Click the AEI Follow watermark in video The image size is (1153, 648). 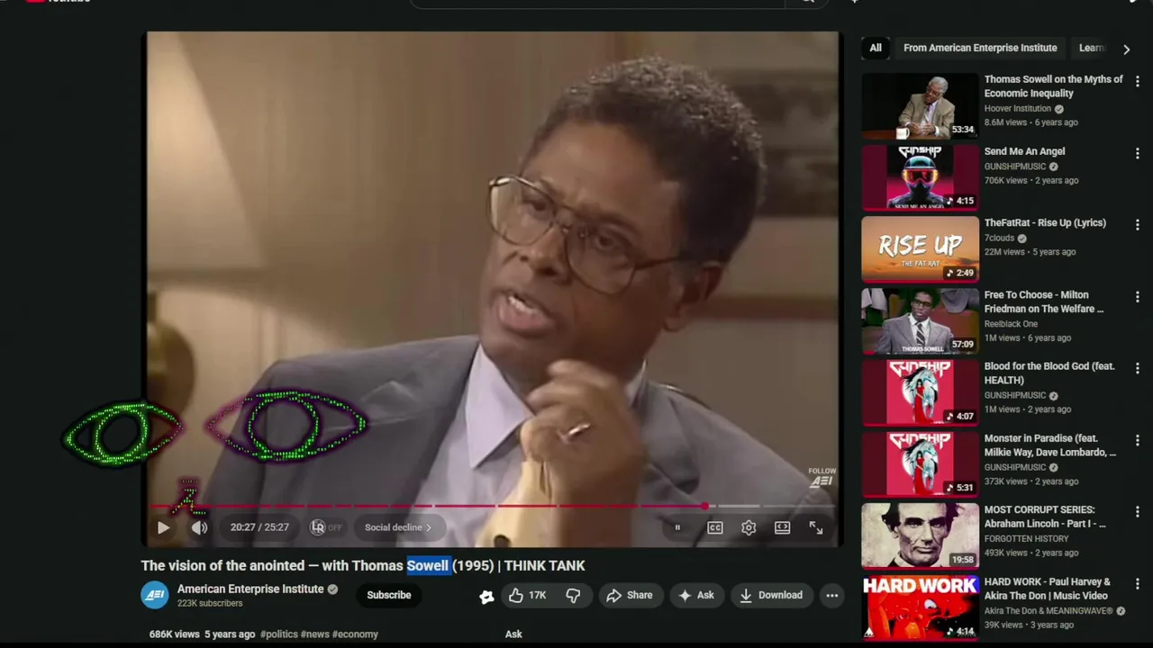coord(822,478)
